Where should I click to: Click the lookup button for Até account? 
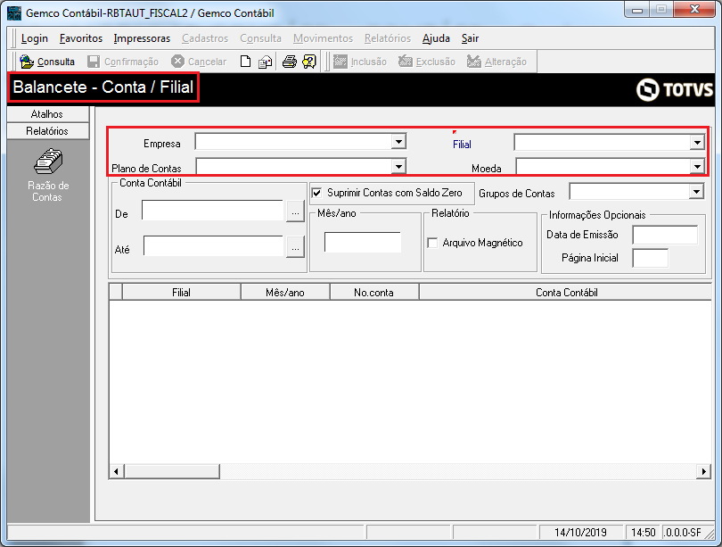[x=295, y=248]
